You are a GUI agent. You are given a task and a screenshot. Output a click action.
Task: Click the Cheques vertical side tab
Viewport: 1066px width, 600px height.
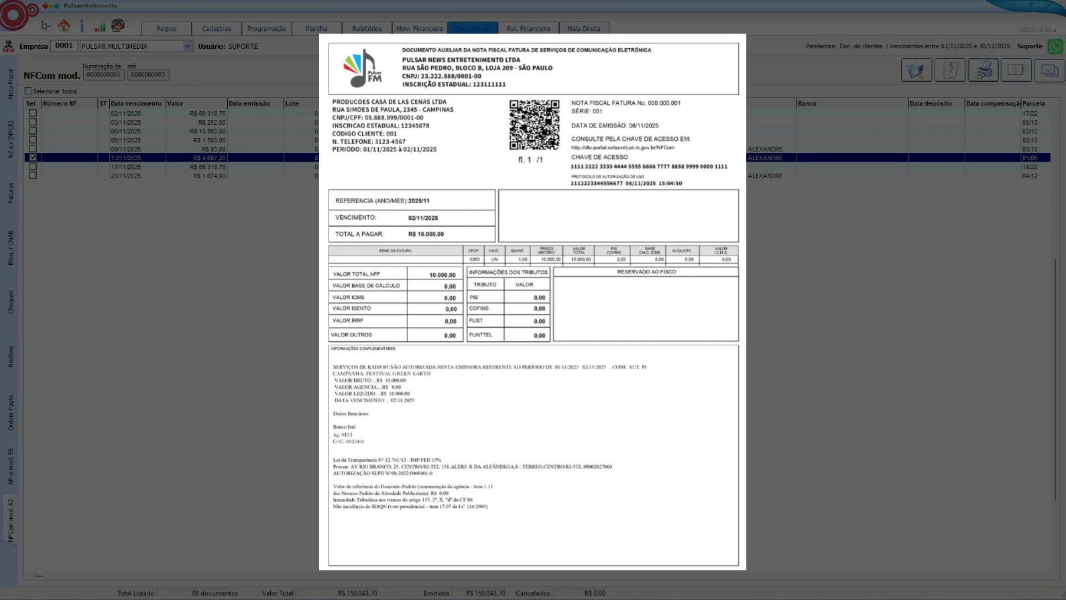(11, 302)
